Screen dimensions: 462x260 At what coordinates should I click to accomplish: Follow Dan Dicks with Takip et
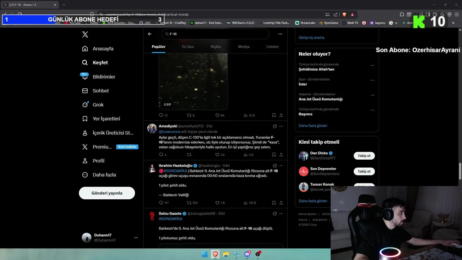(364, 156)
